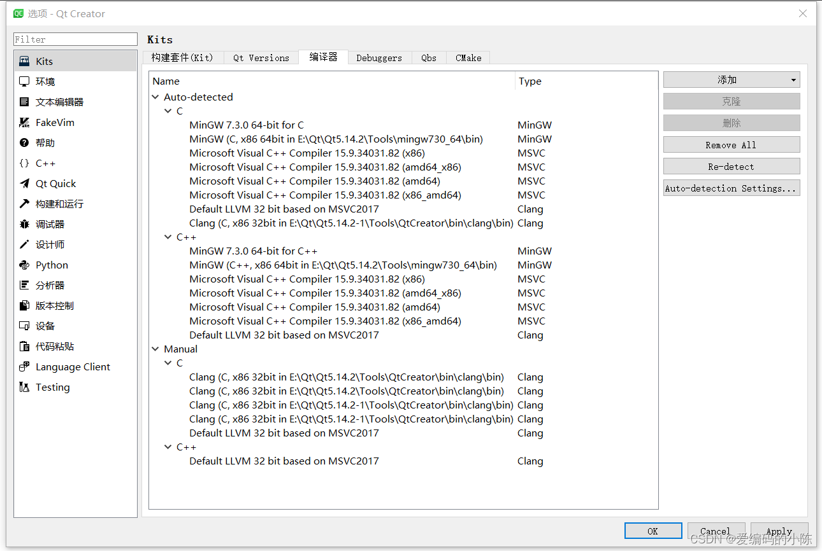Select the C++ braces icon

click(x=24, y=163)
